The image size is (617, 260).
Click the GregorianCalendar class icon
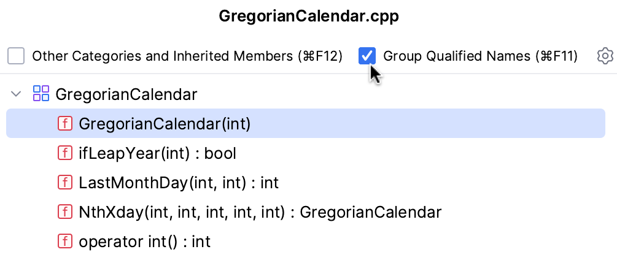tap(41, 94)
